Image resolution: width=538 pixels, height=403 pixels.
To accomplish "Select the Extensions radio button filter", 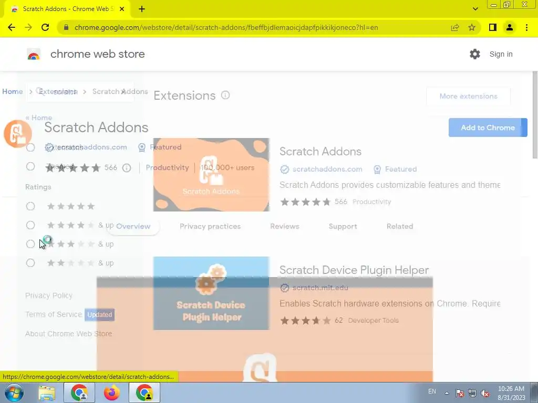I will (x=30, y=147).
